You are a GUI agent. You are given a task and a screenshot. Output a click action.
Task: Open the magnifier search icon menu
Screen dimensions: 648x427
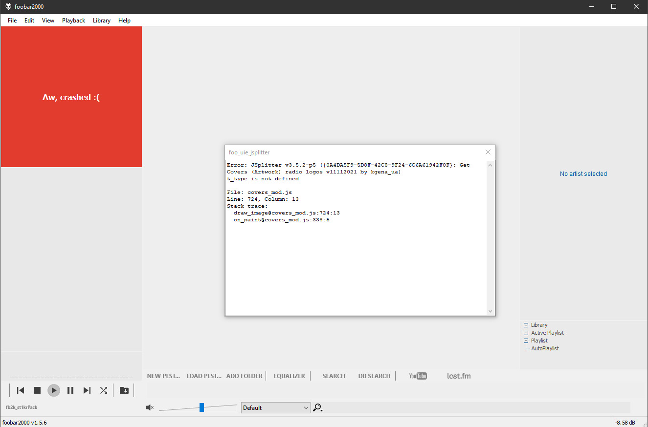click(x=318, y=408)
